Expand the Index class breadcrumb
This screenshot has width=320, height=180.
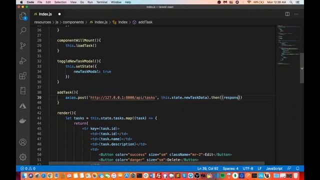(120, 22)
